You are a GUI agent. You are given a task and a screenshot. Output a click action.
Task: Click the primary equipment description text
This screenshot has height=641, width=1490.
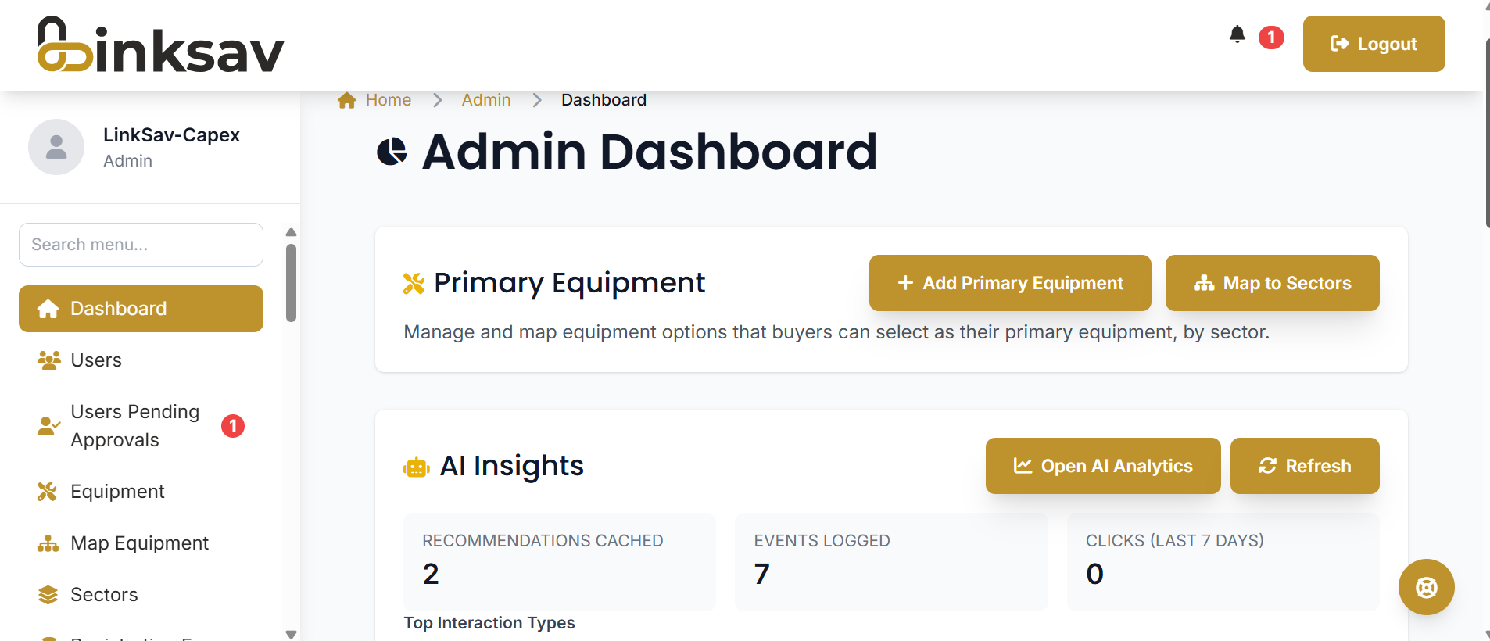(836, 332)
